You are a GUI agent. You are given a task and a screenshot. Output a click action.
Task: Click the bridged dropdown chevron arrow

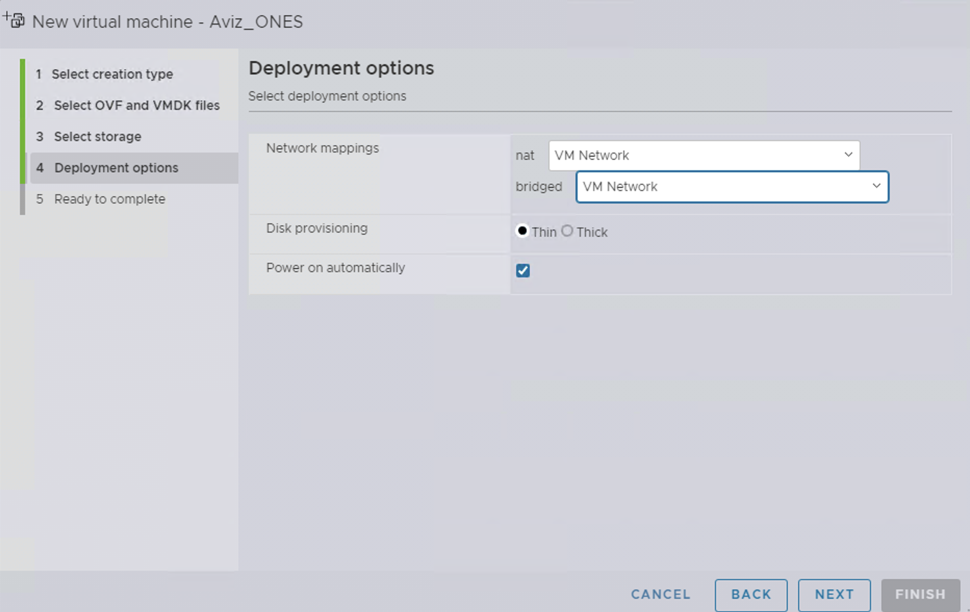point(876,186)
